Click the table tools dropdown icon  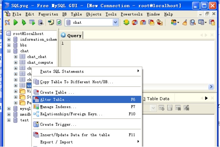202,23
